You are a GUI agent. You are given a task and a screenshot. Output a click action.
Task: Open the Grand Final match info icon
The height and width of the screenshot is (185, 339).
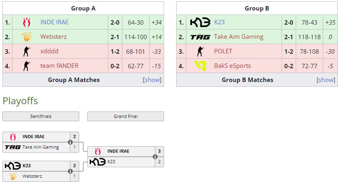coord(155,157)
